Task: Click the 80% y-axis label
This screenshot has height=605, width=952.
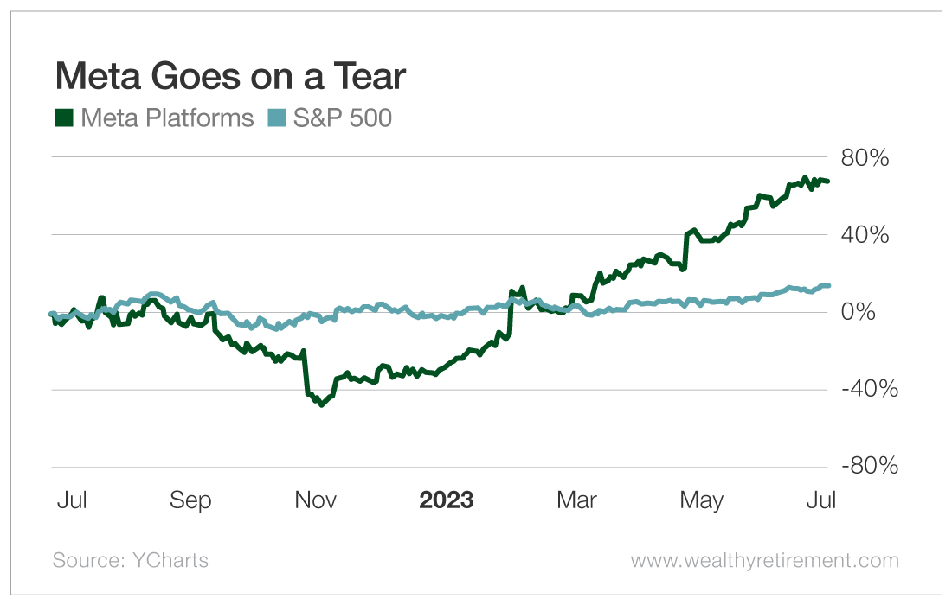Action: point(865,159)
